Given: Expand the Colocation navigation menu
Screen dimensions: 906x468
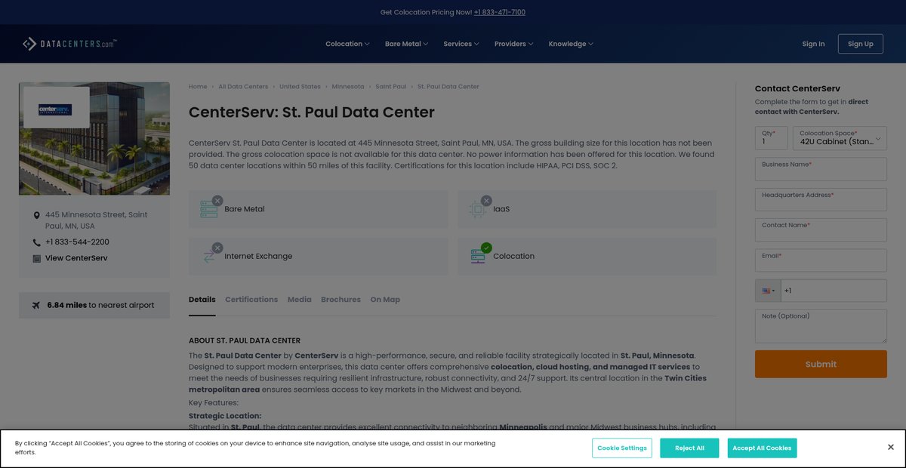Looking at the screenshot, I should [347, 44].
